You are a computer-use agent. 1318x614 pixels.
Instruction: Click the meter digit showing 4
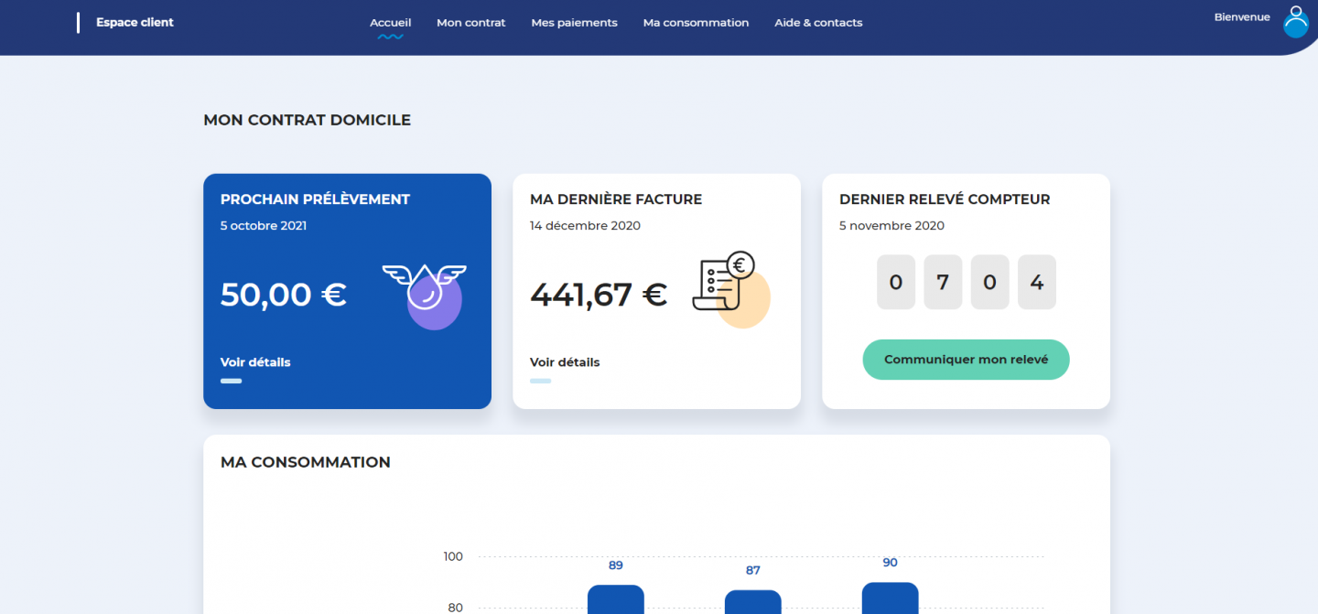[1036, 283]
